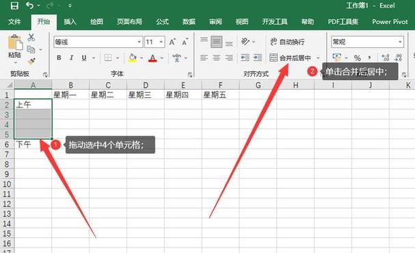Click the Increase Font Size icon

click(x=172, y=42)
